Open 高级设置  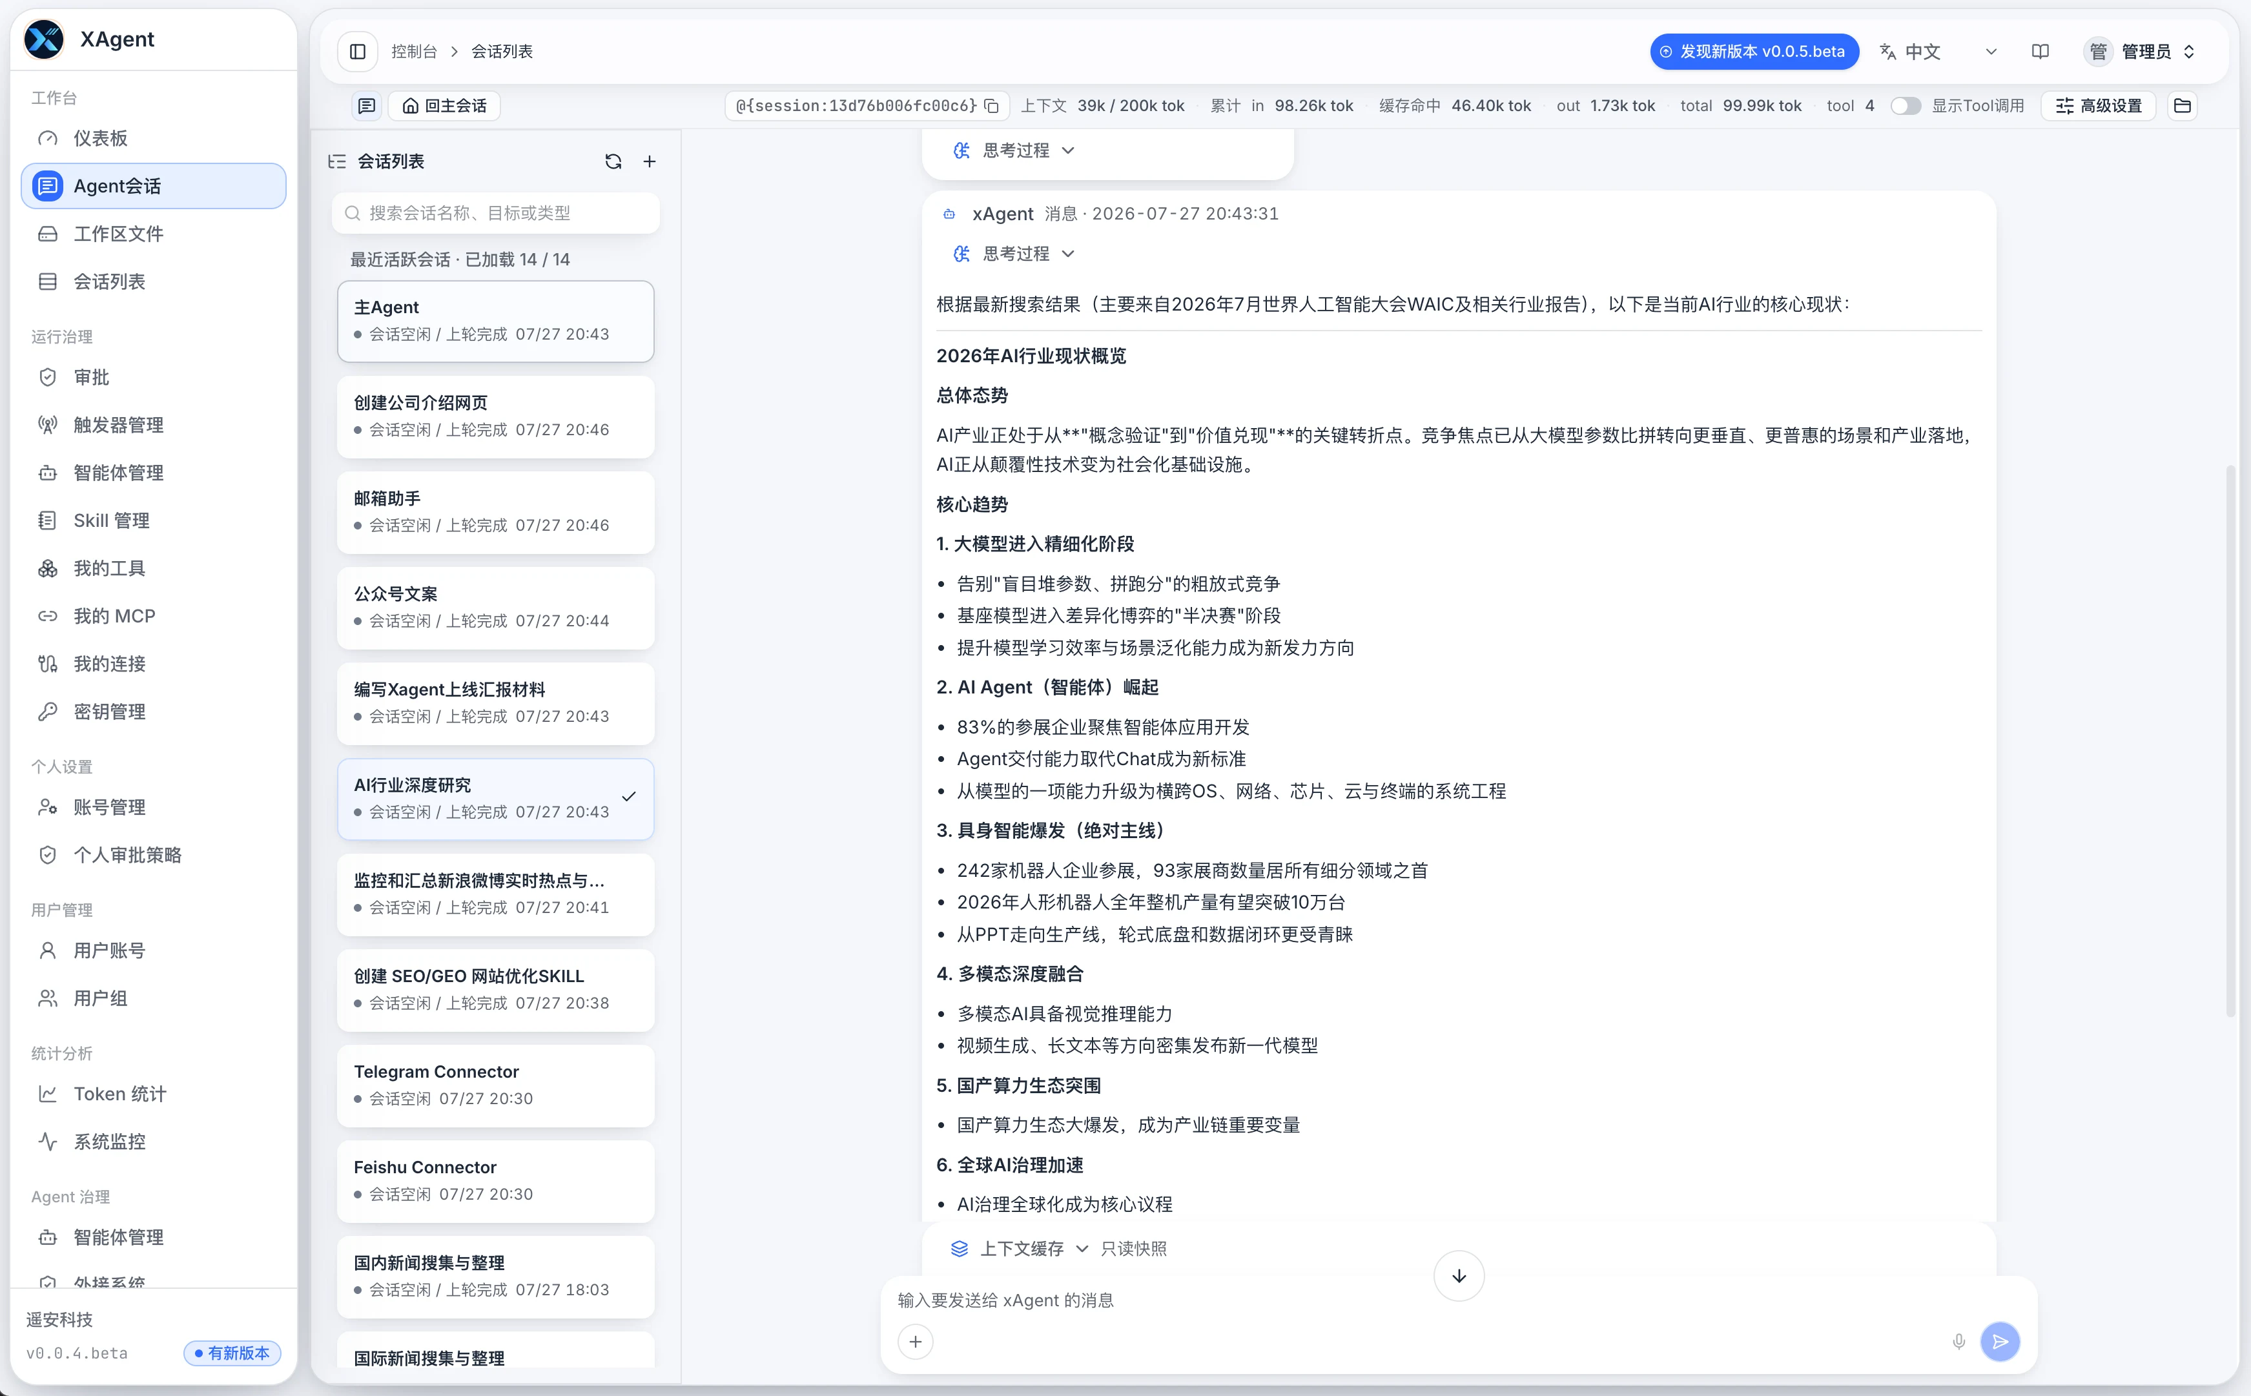point(2099,105)
